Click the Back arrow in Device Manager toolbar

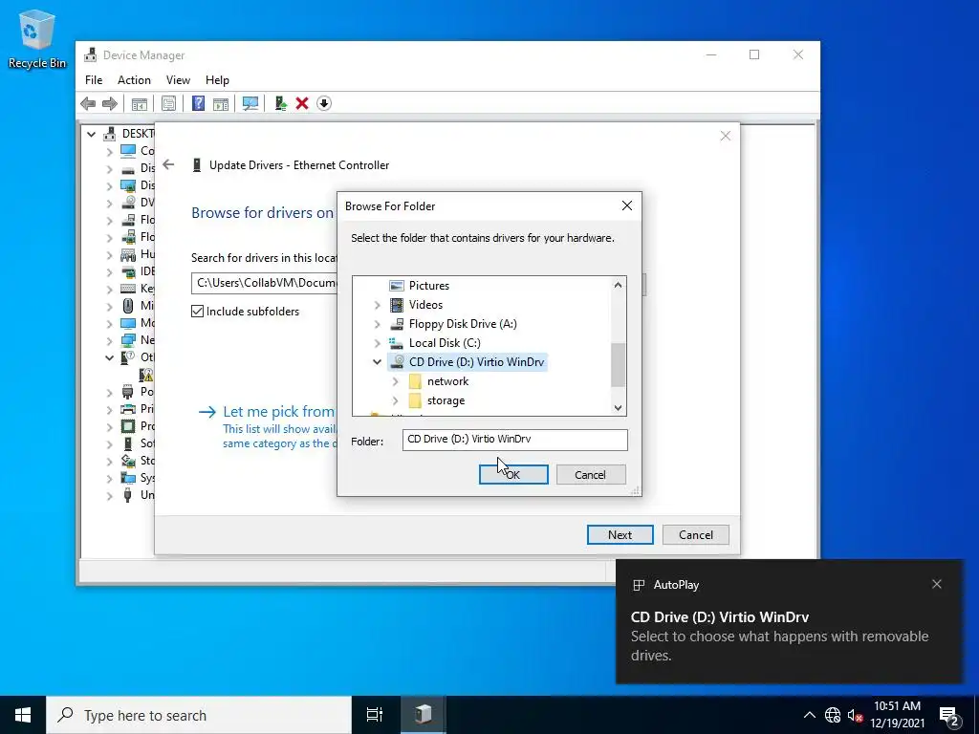[88, 103]
